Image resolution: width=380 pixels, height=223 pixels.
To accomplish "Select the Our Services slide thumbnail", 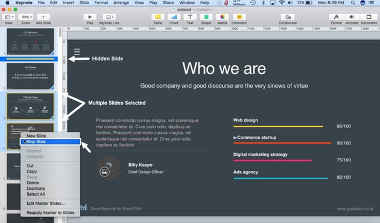I will pyautogui.click(x=30, y=42).
